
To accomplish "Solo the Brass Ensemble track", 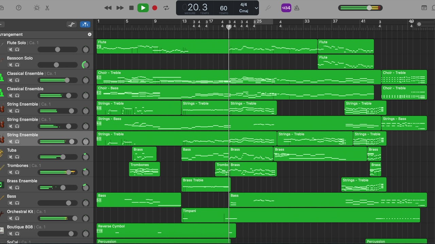I will tap(17, 187).
